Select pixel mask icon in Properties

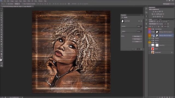coord(139,21)
